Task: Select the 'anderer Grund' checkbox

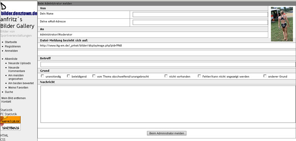Action: coord(265,76)
